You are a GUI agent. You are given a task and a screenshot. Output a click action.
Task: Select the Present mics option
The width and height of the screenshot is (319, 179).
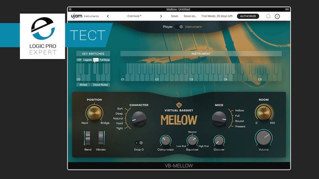240,127
